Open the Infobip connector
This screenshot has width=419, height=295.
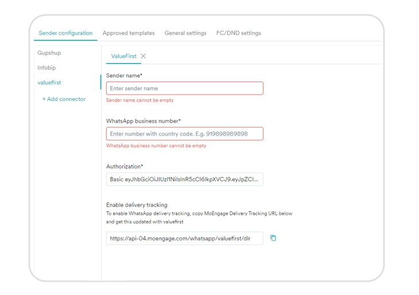47,68
